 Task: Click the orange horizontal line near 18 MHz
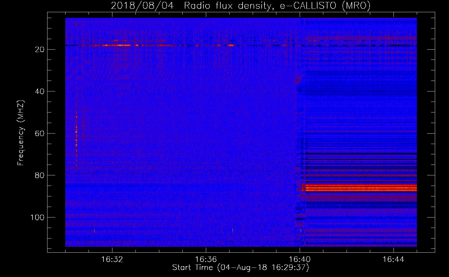[x=117, y=45]
